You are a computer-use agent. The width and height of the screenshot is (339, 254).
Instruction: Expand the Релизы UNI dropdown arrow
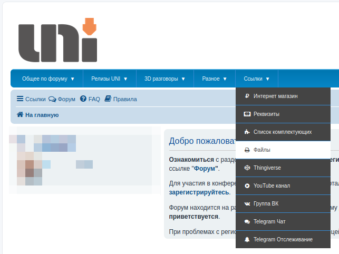pyautogui.click(x=125, y=79)
